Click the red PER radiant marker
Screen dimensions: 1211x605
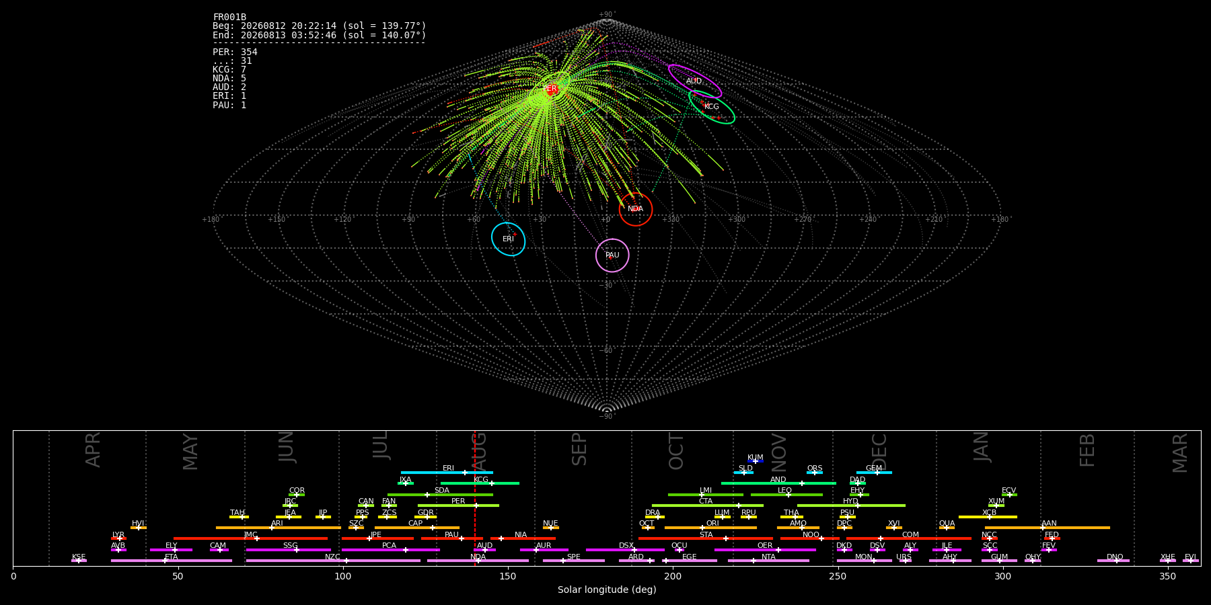[x=551, y=89]
